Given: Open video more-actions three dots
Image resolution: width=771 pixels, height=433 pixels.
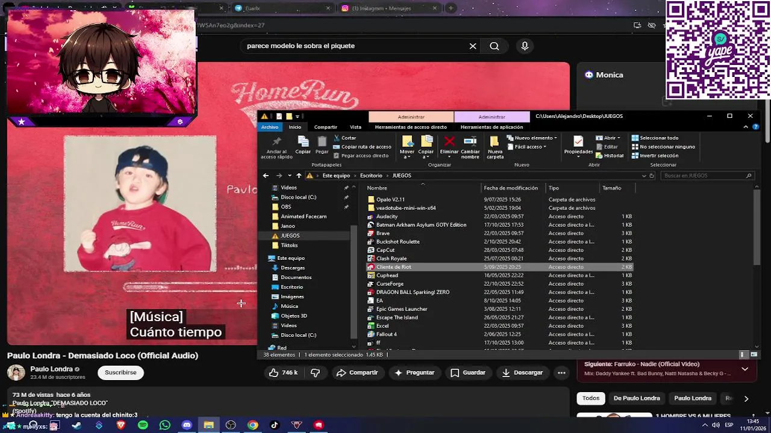Looking at the screenshot, I should point(561,373).
